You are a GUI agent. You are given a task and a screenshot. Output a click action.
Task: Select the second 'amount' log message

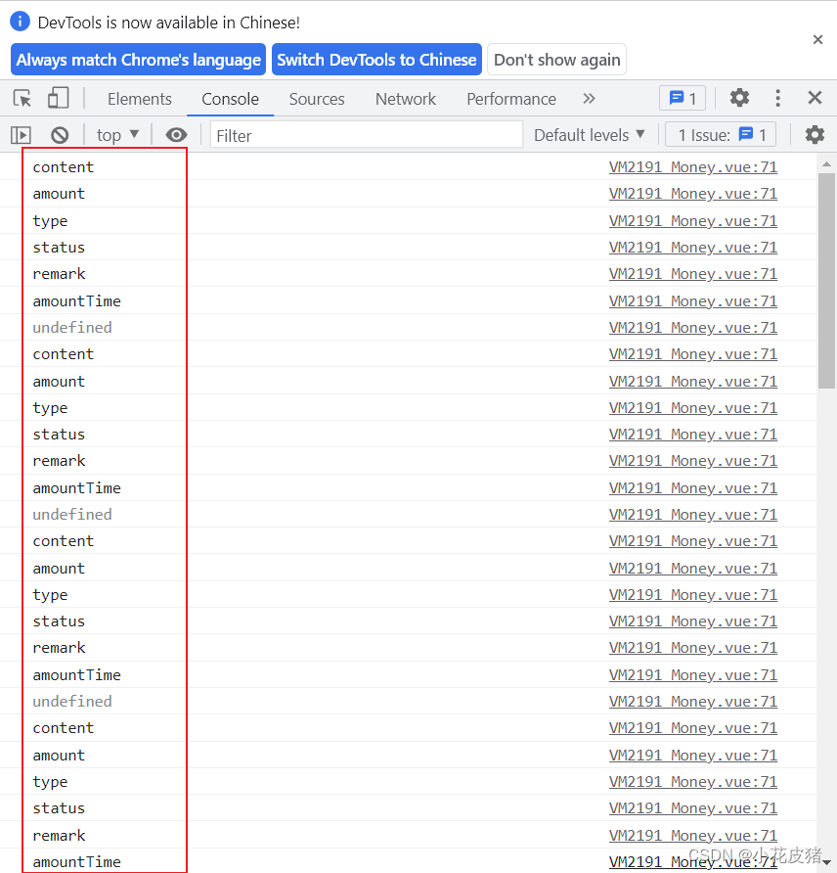[x=59, y=382]
